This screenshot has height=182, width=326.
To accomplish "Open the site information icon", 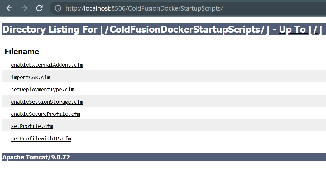I will click(58, 8).
